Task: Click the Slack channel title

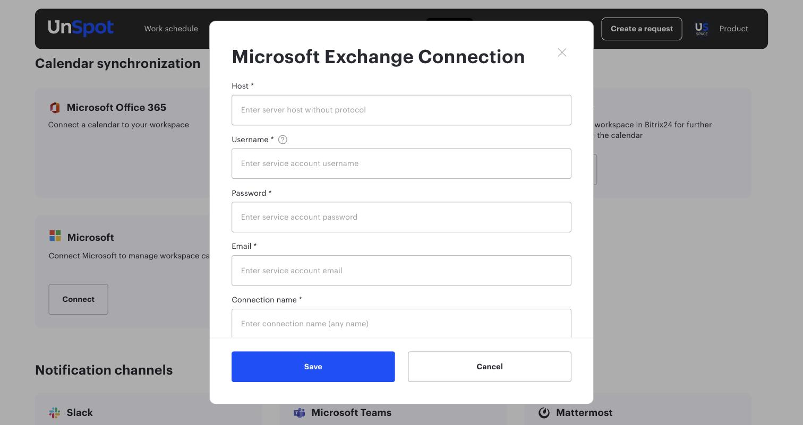Action: click(x=80, y=412)
